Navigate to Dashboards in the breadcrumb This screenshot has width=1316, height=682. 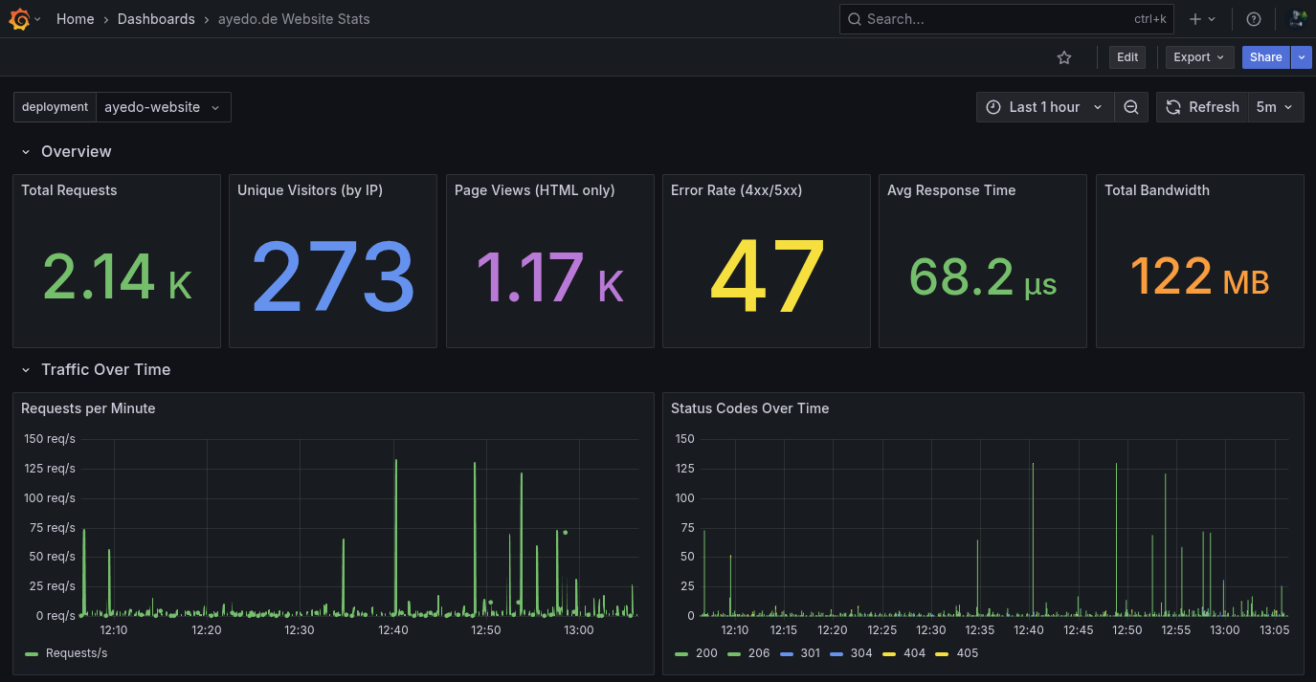156,18
